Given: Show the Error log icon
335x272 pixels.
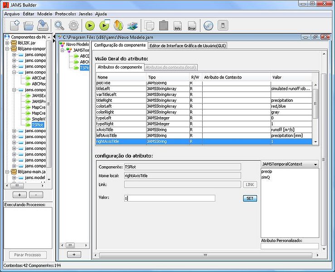Looking at the screenshot, I should tap(192, 26).
